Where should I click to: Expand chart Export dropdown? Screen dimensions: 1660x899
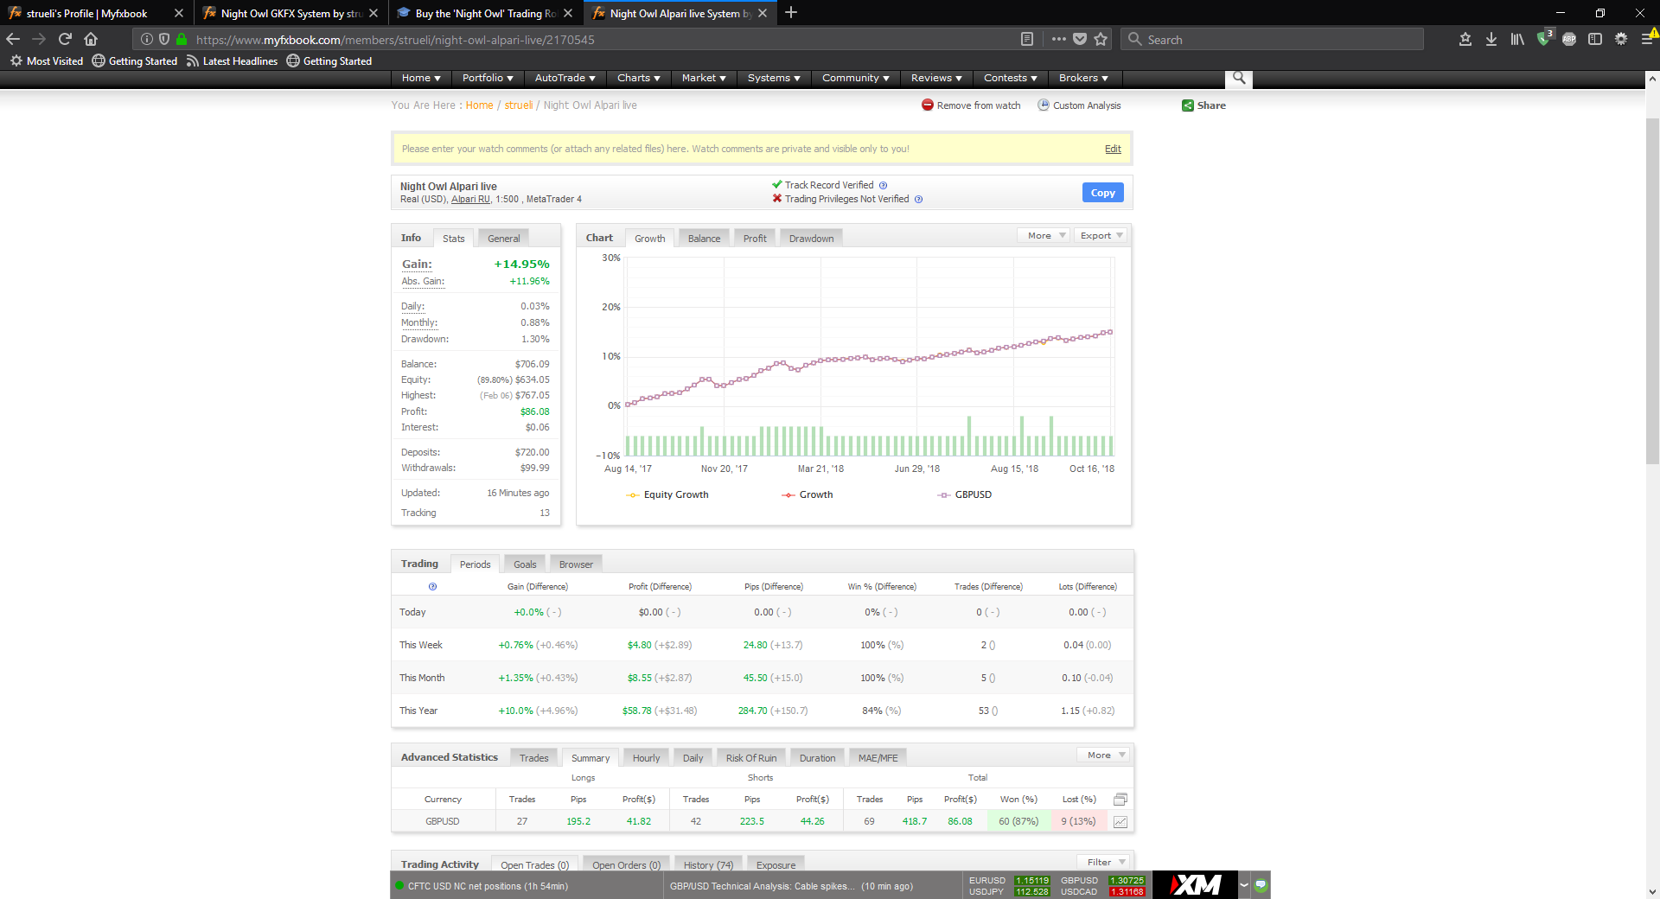coord(1101,235)
